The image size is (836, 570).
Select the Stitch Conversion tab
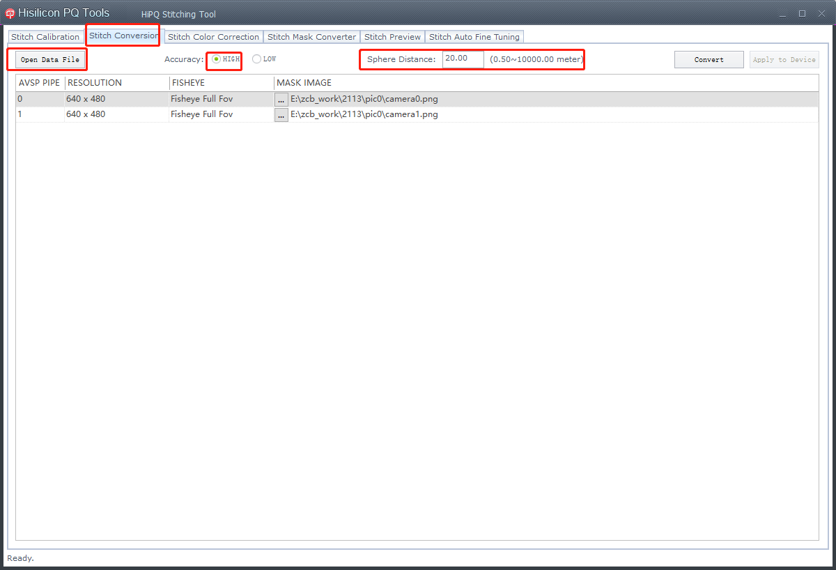123,36
